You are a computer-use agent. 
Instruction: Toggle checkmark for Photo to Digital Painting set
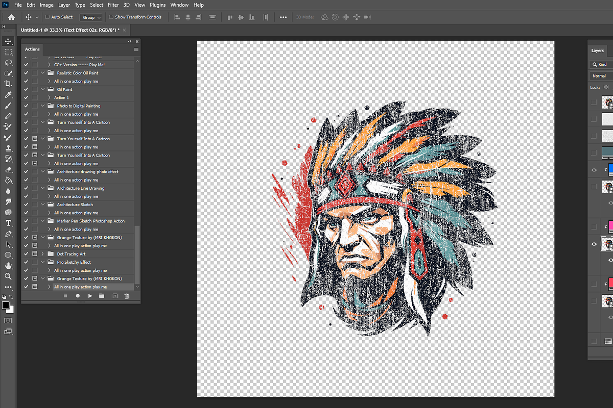[26, 106]
